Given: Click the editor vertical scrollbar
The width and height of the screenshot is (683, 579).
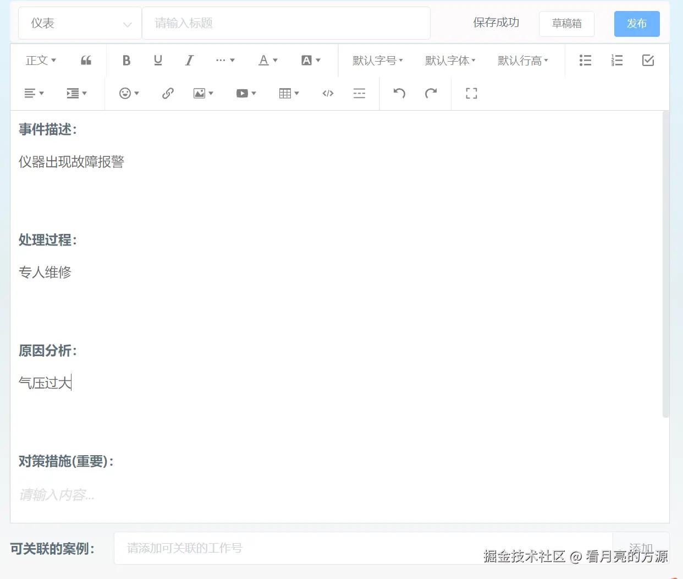Looking at the screenshot, I should [666, 264].
